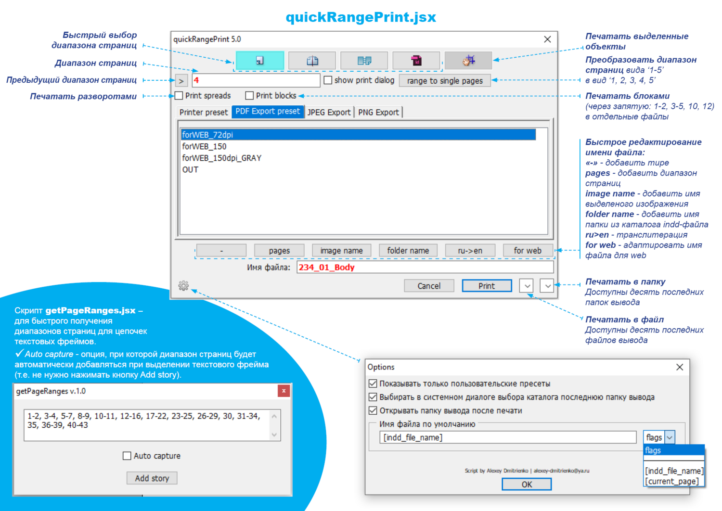Choose [indd_file_name] from the flags list
This screenshot has height=511, width=722.
(674, 471)
